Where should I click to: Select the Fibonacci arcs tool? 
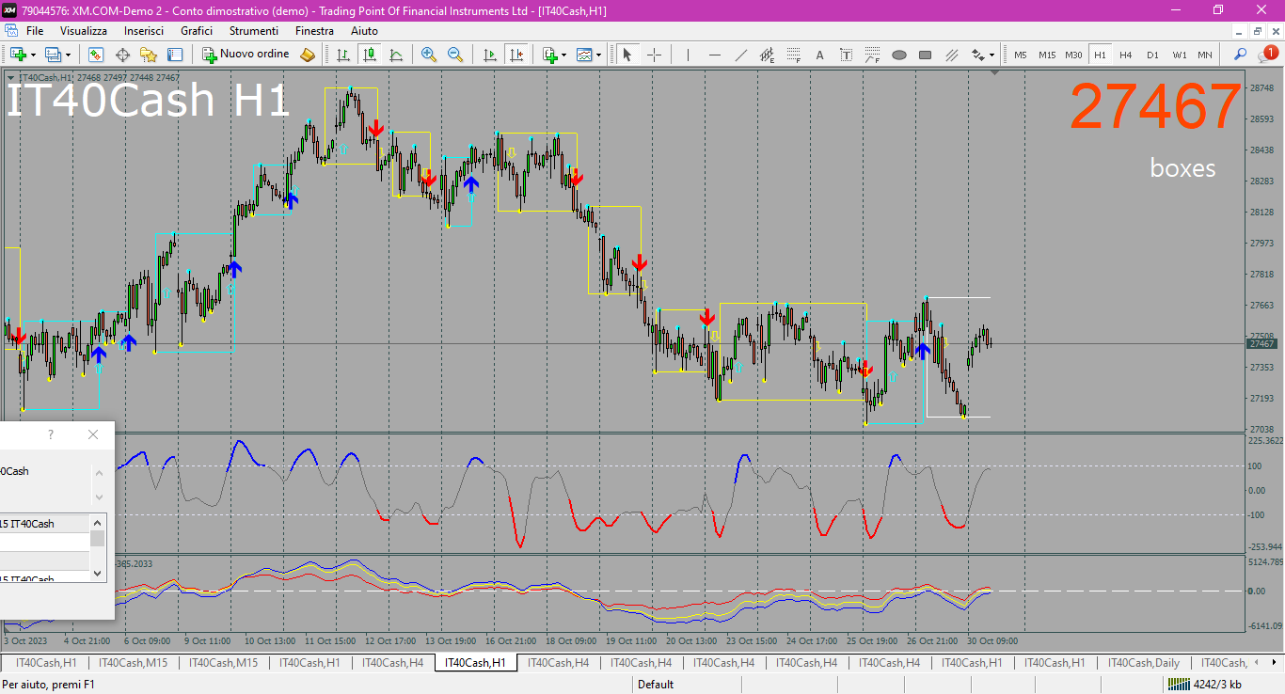point(872,55)
